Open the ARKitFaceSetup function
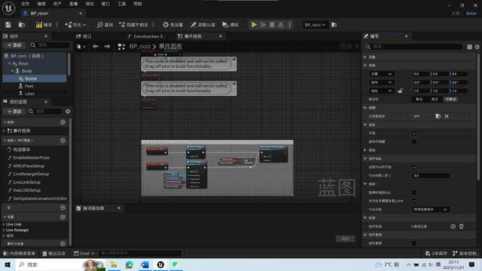 (x=28, y=166)
